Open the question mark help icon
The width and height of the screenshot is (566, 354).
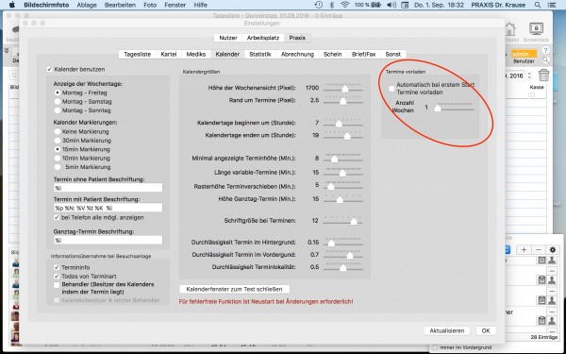546,51
